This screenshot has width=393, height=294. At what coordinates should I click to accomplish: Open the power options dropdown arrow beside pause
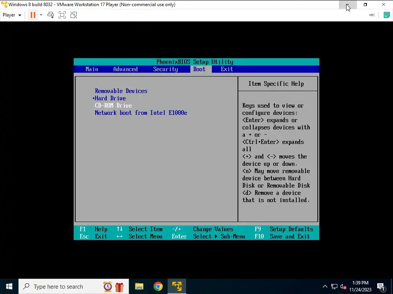tap(41, 15)
